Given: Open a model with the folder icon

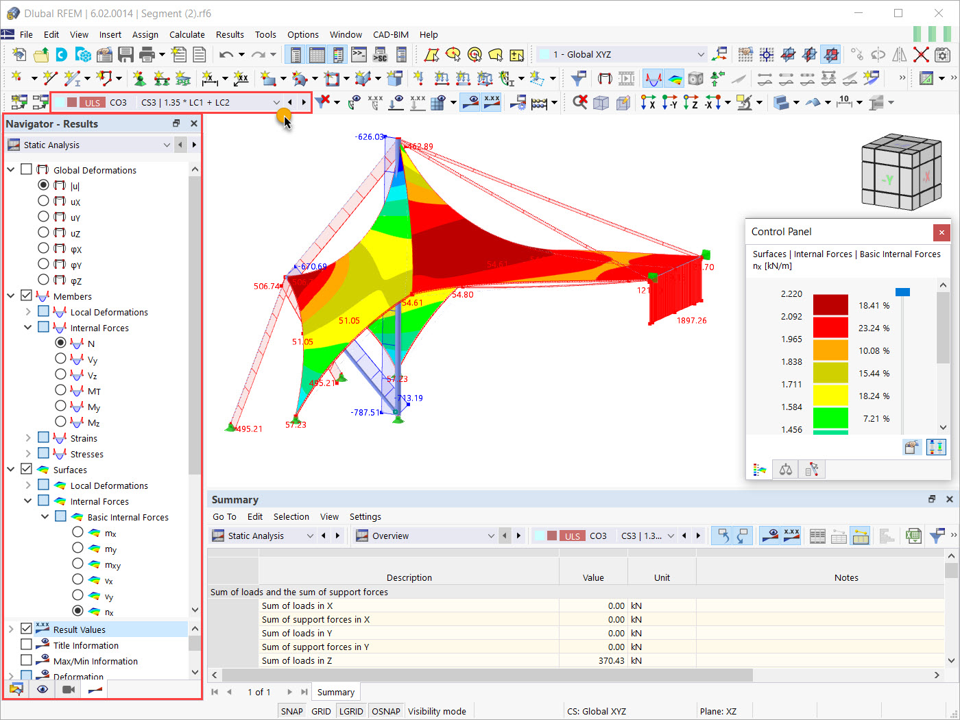Looking at the screenshot, I should [x=41, y=54].
